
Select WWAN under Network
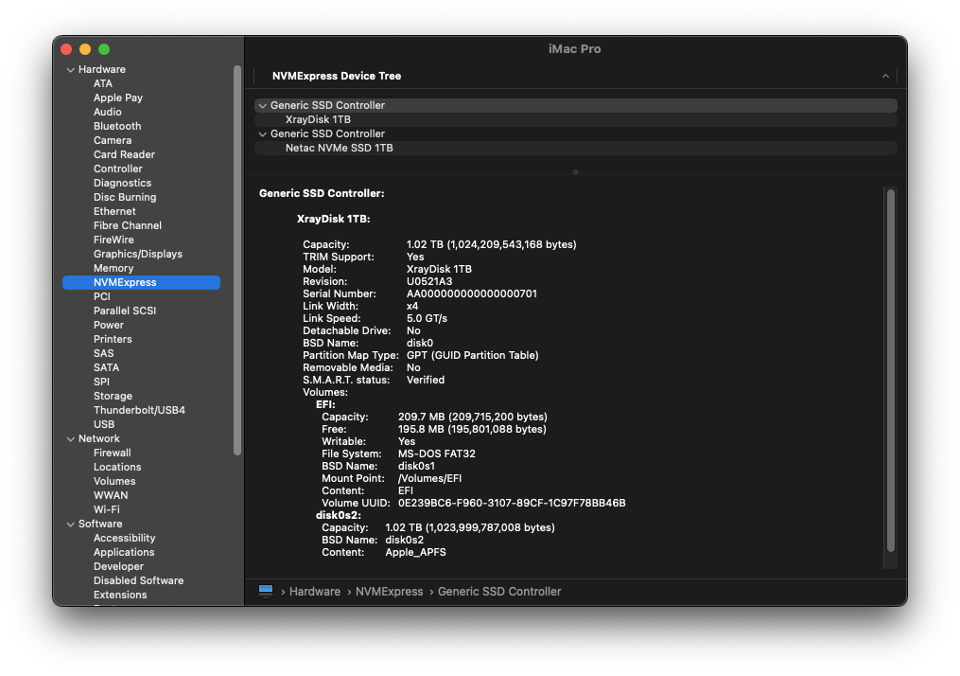(111, 495)
